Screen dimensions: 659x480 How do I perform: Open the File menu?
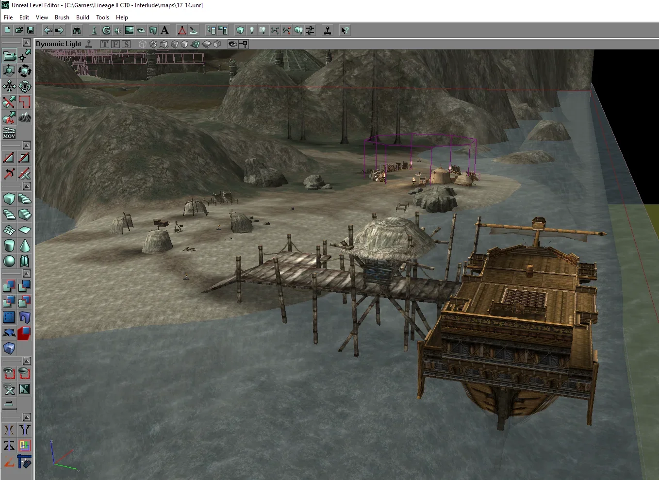click(8, 17)
